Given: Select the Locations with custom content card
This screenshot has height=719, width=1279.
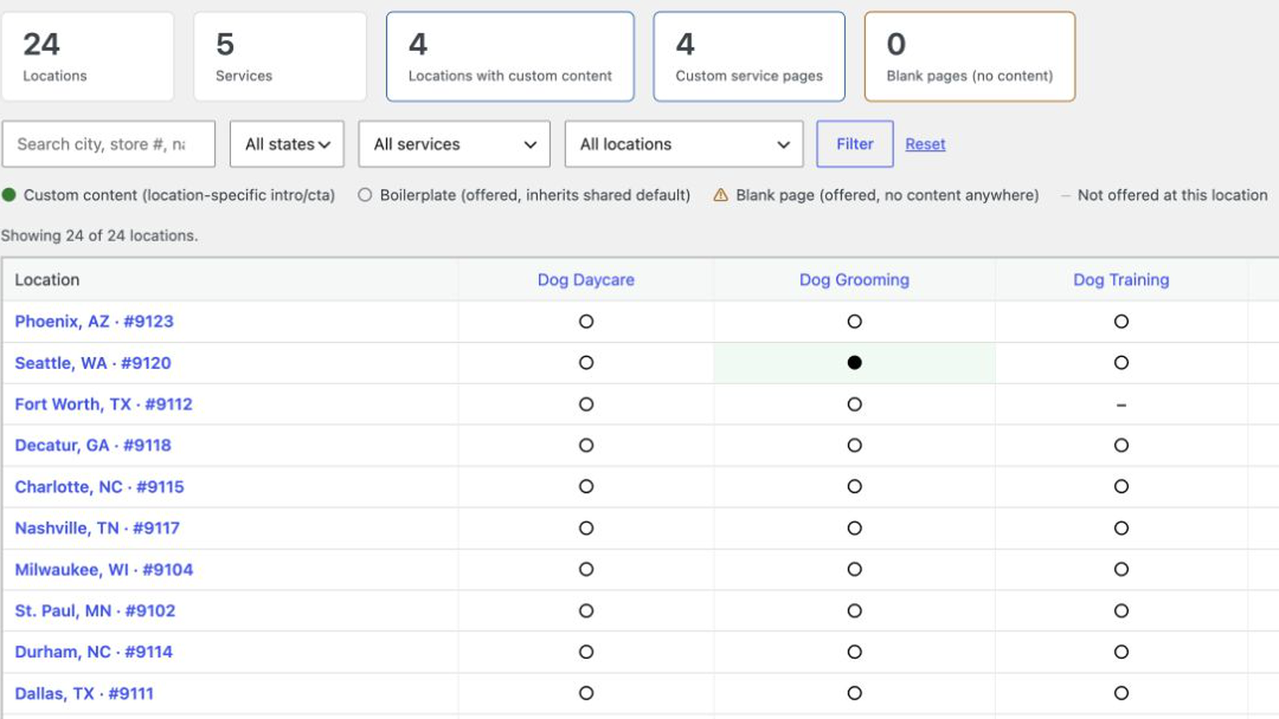Looking at the screenshot, I should (x=510, y=57).
